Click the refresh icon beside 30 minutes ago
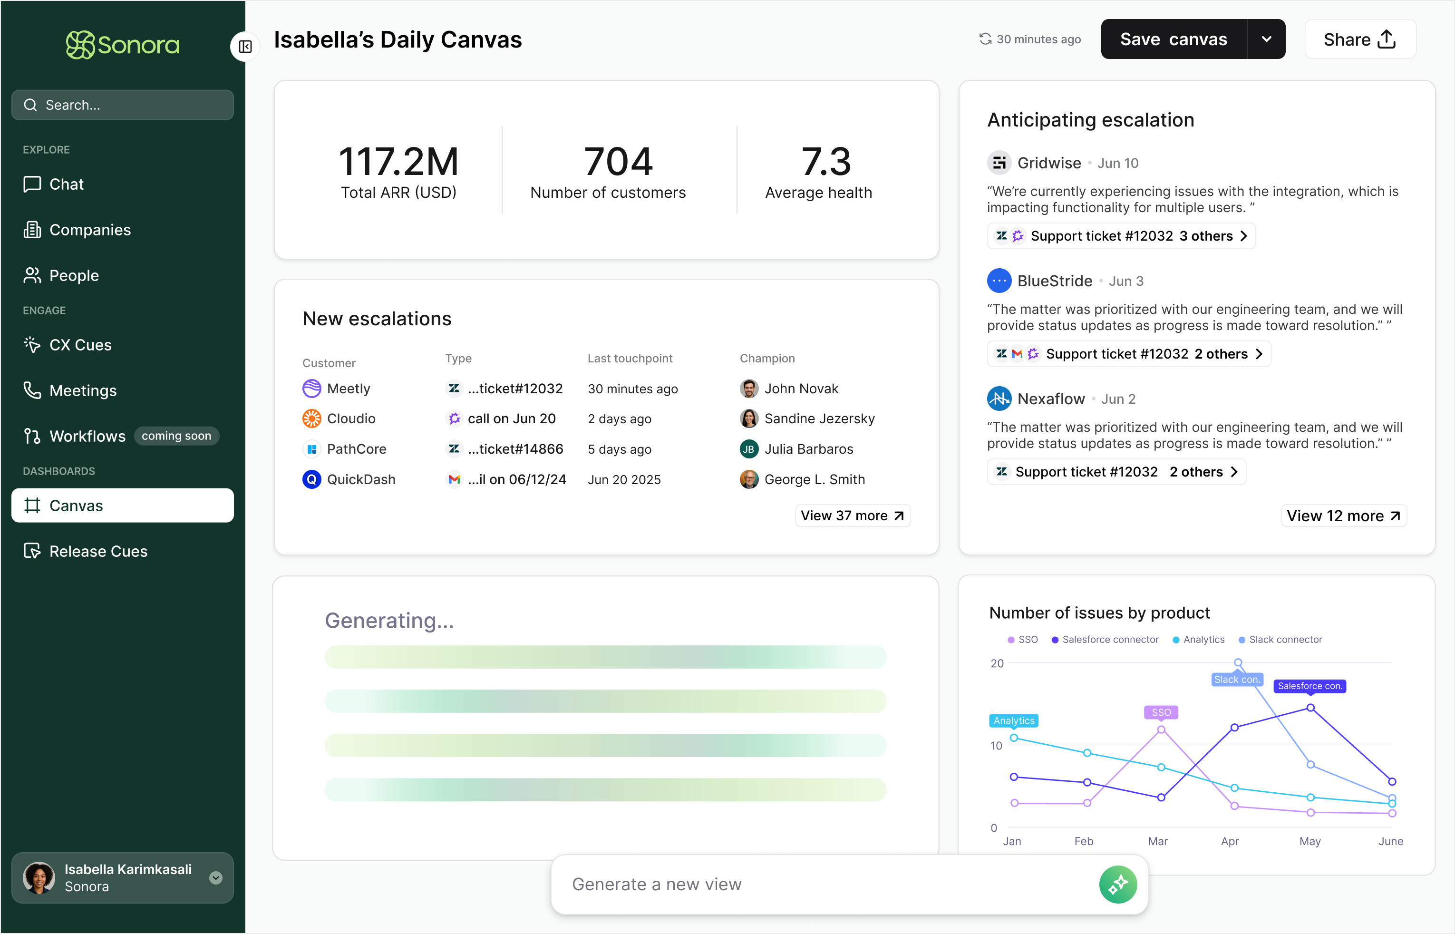This screenshot has height=934, width=1455. pyautogui.click(x=985, y=39)
